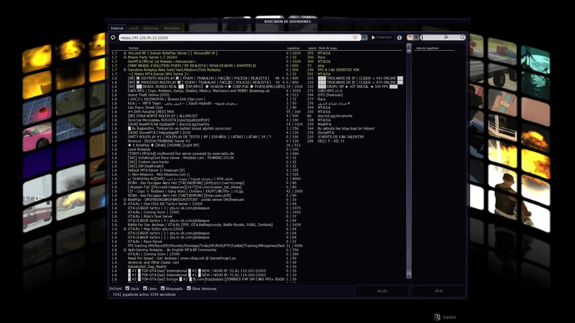Click the Ayuda button
575x323 pixels.
[382, 291]
